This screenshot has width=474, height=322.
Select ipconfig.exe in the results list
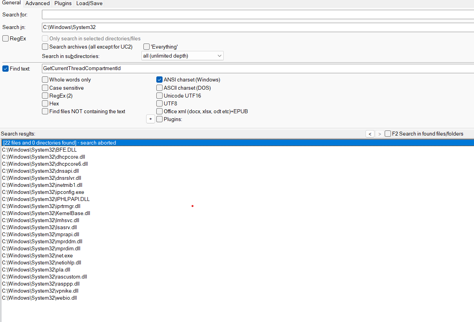pos(43,192)
